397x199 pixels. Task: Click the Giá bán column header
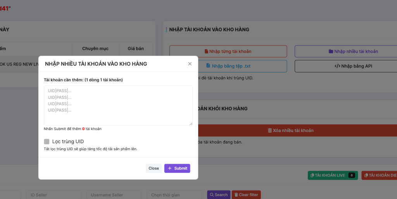point(136,48)
